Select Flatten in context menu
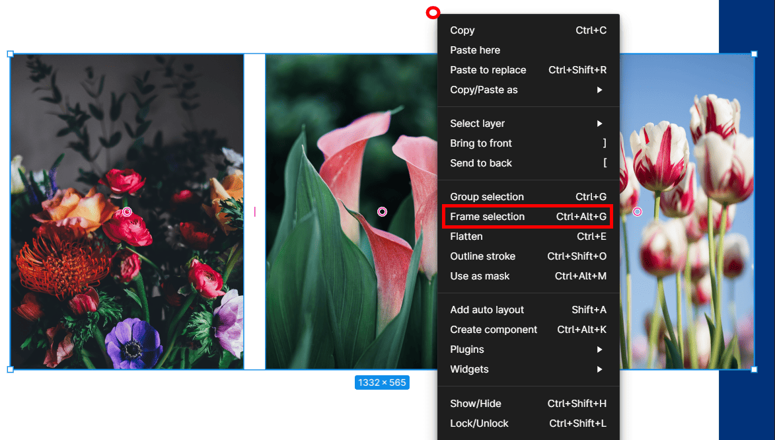Screen dimensions: 775x440 tap(529, 237)
